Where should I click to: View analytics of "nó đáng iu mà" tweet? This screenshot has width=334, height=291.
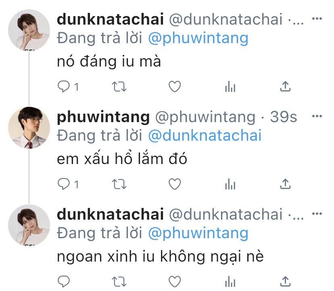pyautogui.click(x=230, y=87)
